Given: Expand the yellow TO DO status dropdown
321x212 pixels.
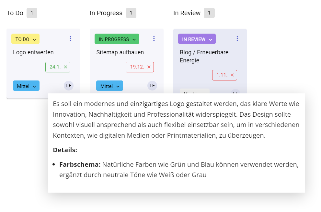Looking at the screenshot, I should point(26,39).
